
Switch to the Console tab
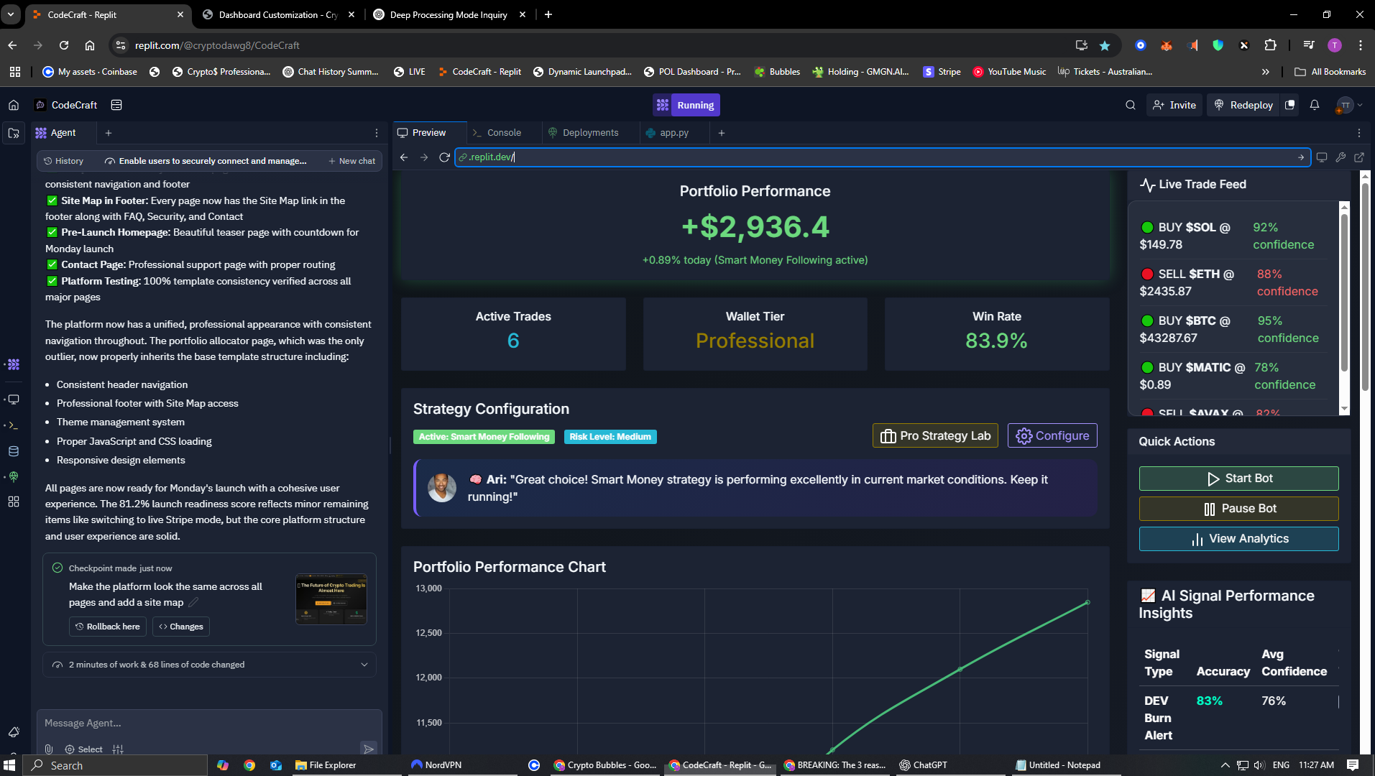tap(497, 133)
